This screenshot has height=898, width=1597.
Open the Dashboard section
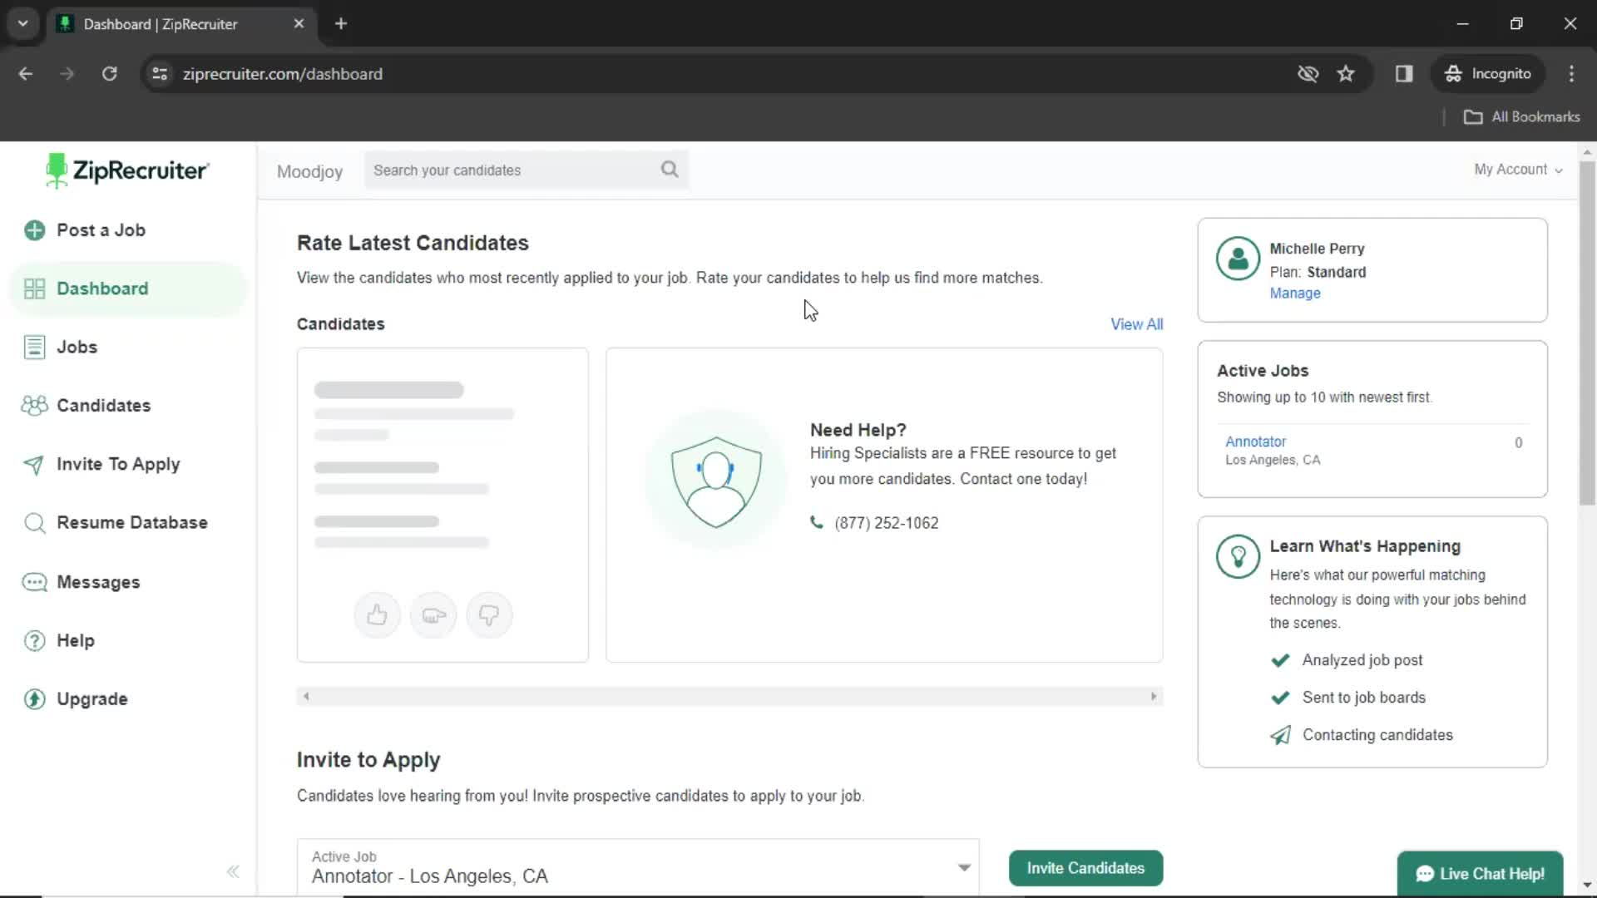click(103, 289)
